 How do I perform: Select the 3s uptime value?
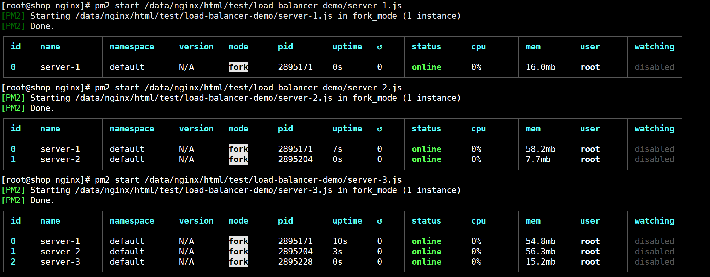click(x=337, y=252)
